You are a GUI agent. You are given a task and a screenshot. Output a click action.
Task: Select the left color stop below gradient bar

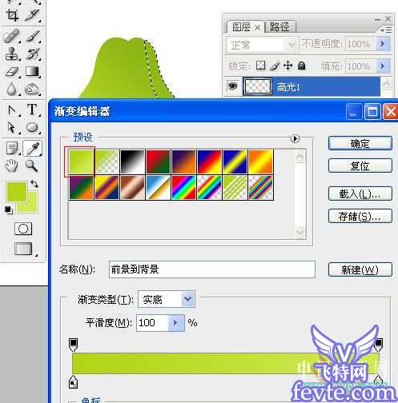[x=73, y=382]
